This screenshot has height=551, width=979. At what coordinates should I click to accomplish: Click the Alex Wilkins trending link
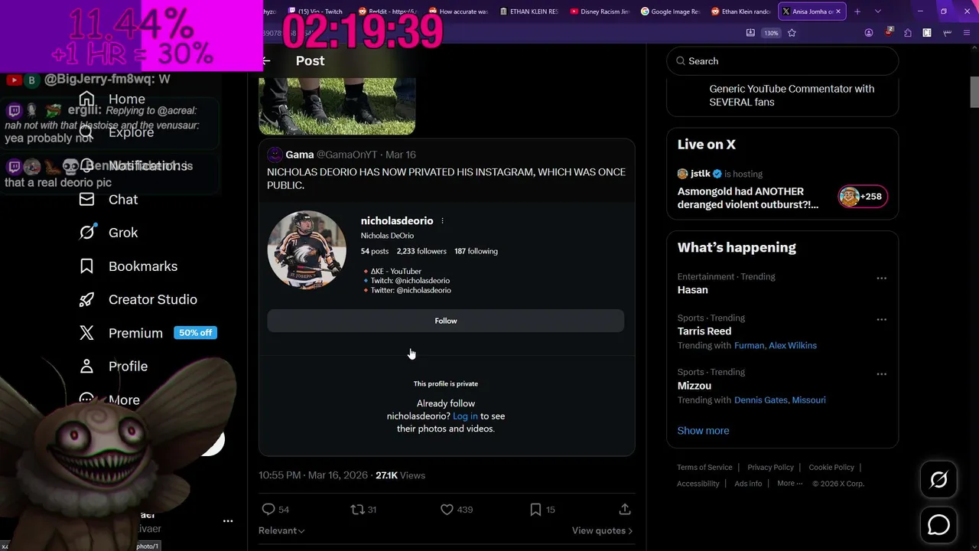coord(792,346)
